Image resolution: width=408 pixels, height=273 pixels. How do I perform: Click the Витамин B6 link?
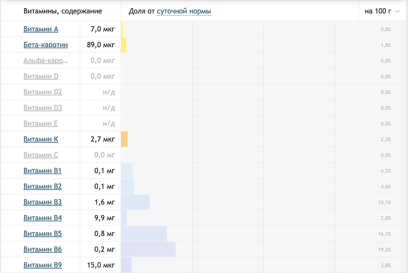[42, 249]
